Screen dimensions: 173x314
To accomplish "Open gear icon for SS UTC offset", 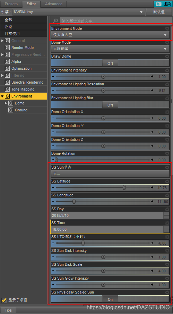I will coord(167,237).
